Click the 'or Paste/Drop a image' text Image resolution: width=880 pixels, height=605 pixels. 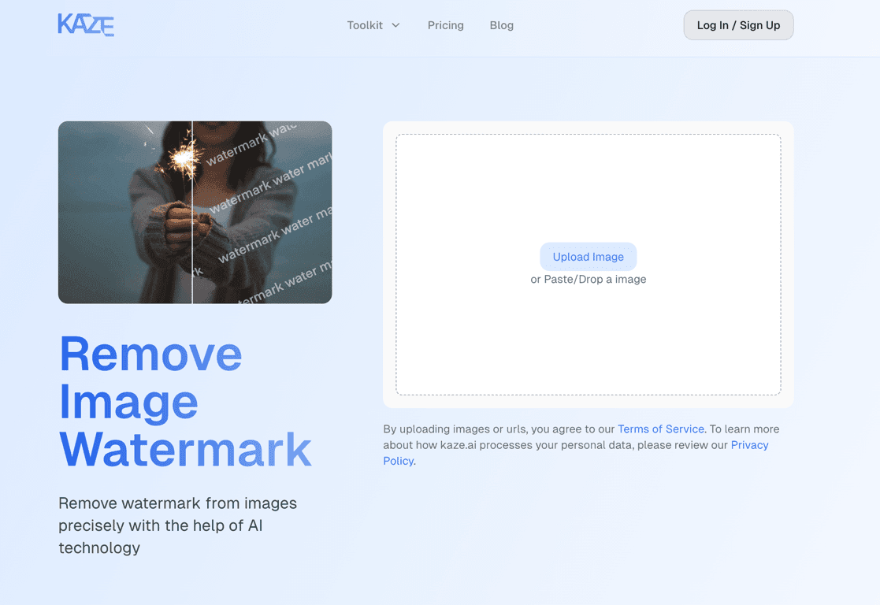(589, 279)
